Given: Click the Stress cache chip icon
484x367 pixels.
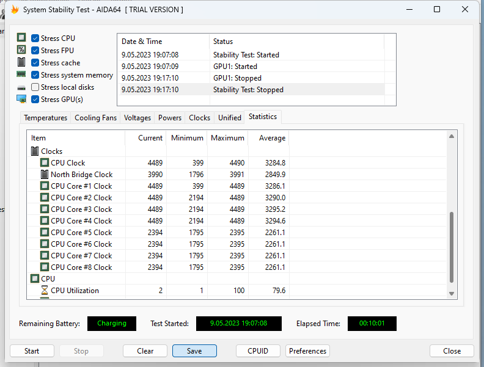Looking at the screenshot, I should click(21, 62).
